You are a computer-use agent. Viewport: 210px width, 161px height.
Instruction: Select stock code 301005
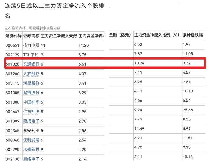tap(13, 93)
